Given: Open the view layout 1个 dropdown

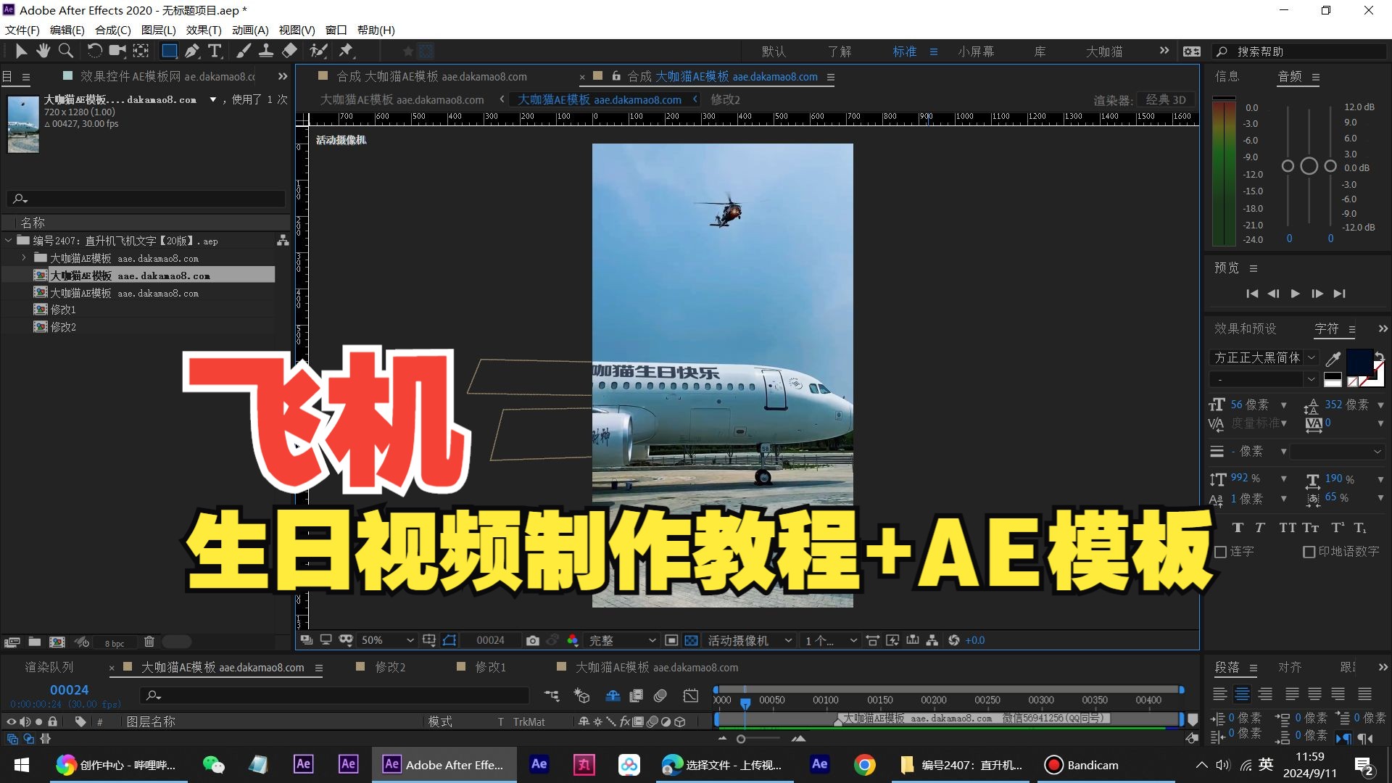Looking at the screenshot, I should pyautogui.click(x=831, y=640).
